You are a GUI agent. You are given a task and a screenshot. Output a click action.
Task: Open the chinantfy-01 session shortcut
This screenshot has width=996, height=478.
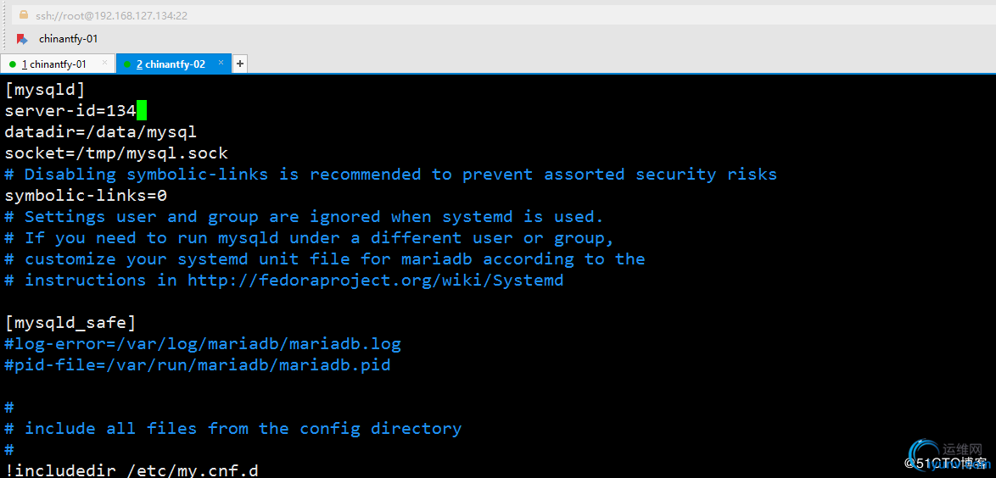coord(68,39)
